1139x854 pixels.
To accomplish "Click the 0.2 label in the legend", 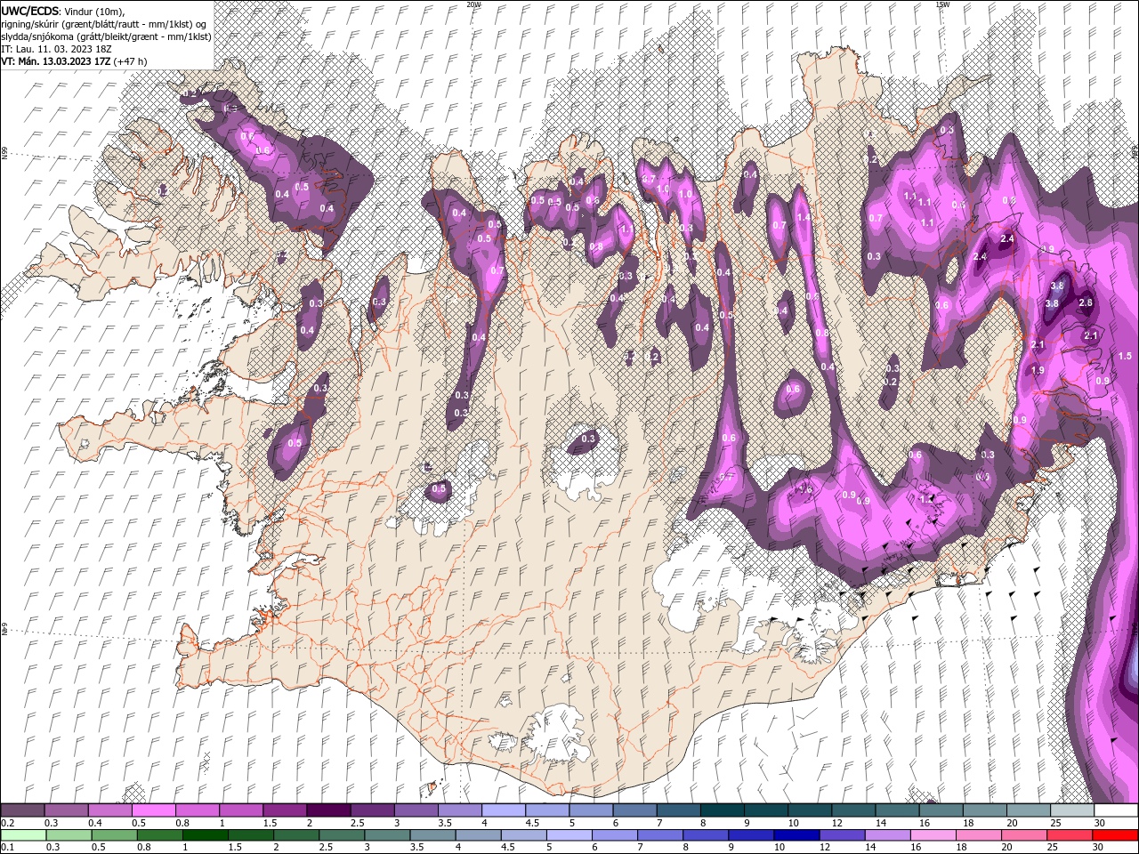I will click(7, 823).
